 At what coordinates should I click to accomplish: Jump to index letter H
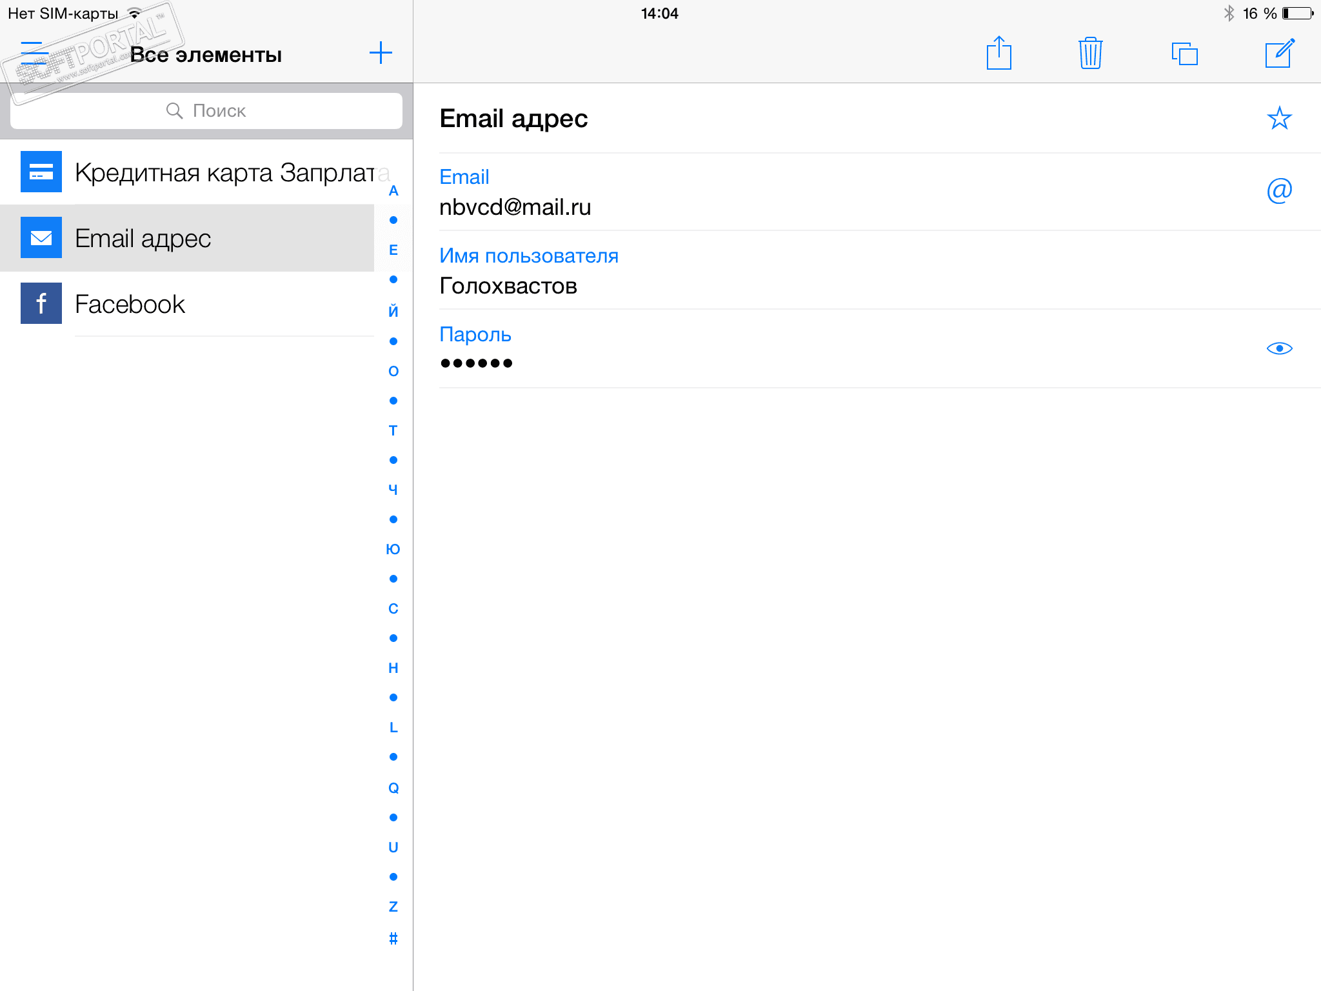pos(393,668)
